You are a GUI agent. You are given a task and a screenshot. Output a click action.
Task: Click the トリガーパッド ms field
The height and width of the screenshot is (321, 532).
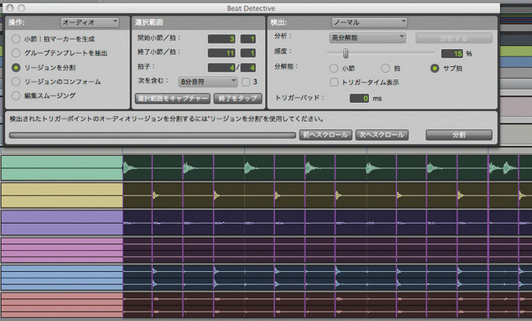359,99
